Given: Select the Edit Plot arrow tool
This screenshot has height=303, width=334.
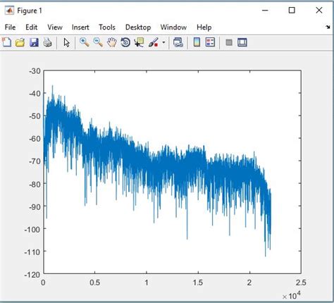Looking at the screenshot, I should click(66, 43).
